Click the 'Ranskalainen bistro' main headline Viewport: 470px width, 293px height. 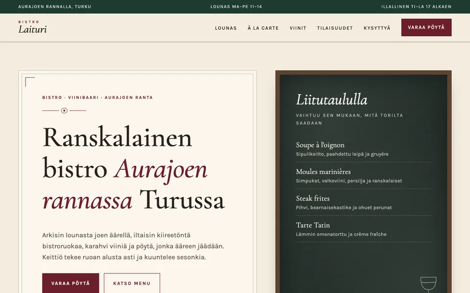click(133, 168)
